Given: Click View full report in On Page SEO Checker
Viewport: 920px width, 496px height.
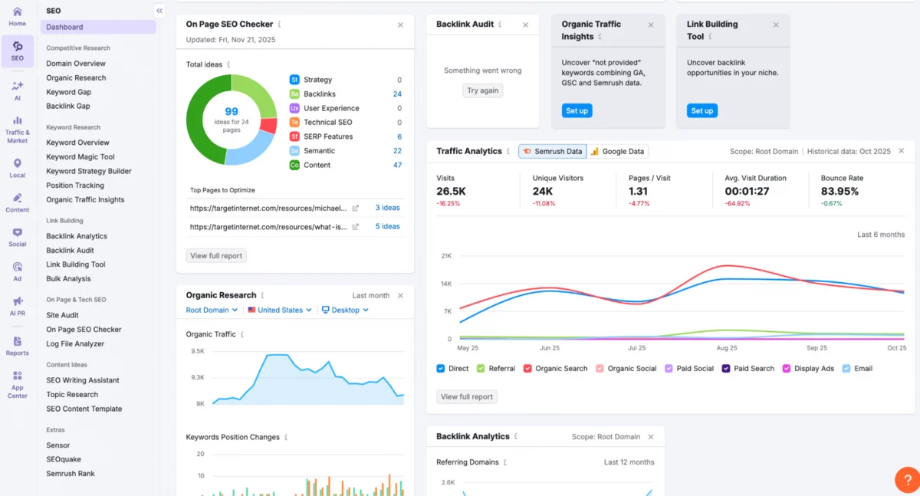Looking at the screenshot, I should tap(216, 256).
